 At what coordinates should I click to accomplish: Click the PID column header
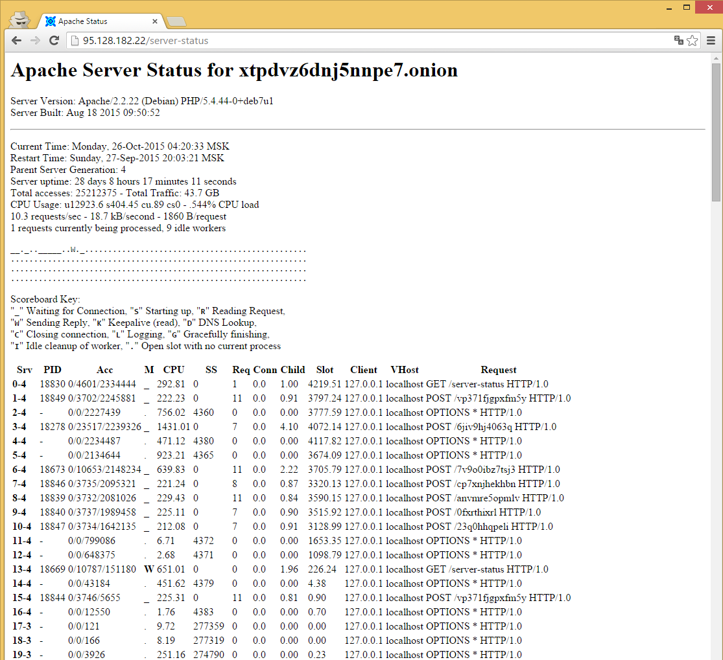click(53, 370)
